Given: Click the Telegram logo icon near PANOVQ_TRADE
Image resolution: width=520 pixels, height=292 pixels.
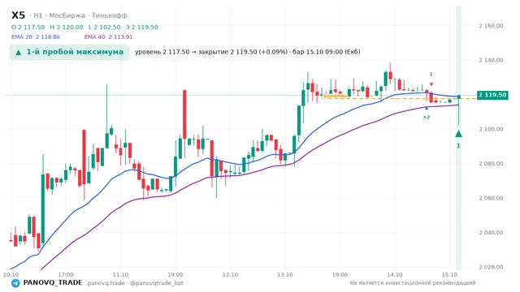Looking at the screenshot, I should 15,283.
